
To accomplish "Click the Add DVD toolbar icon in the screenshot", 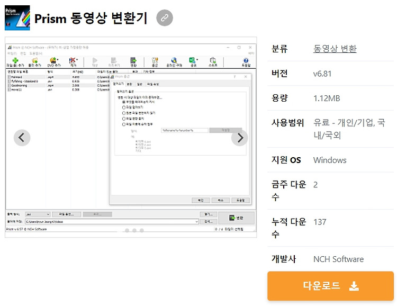I will point(53,60).
